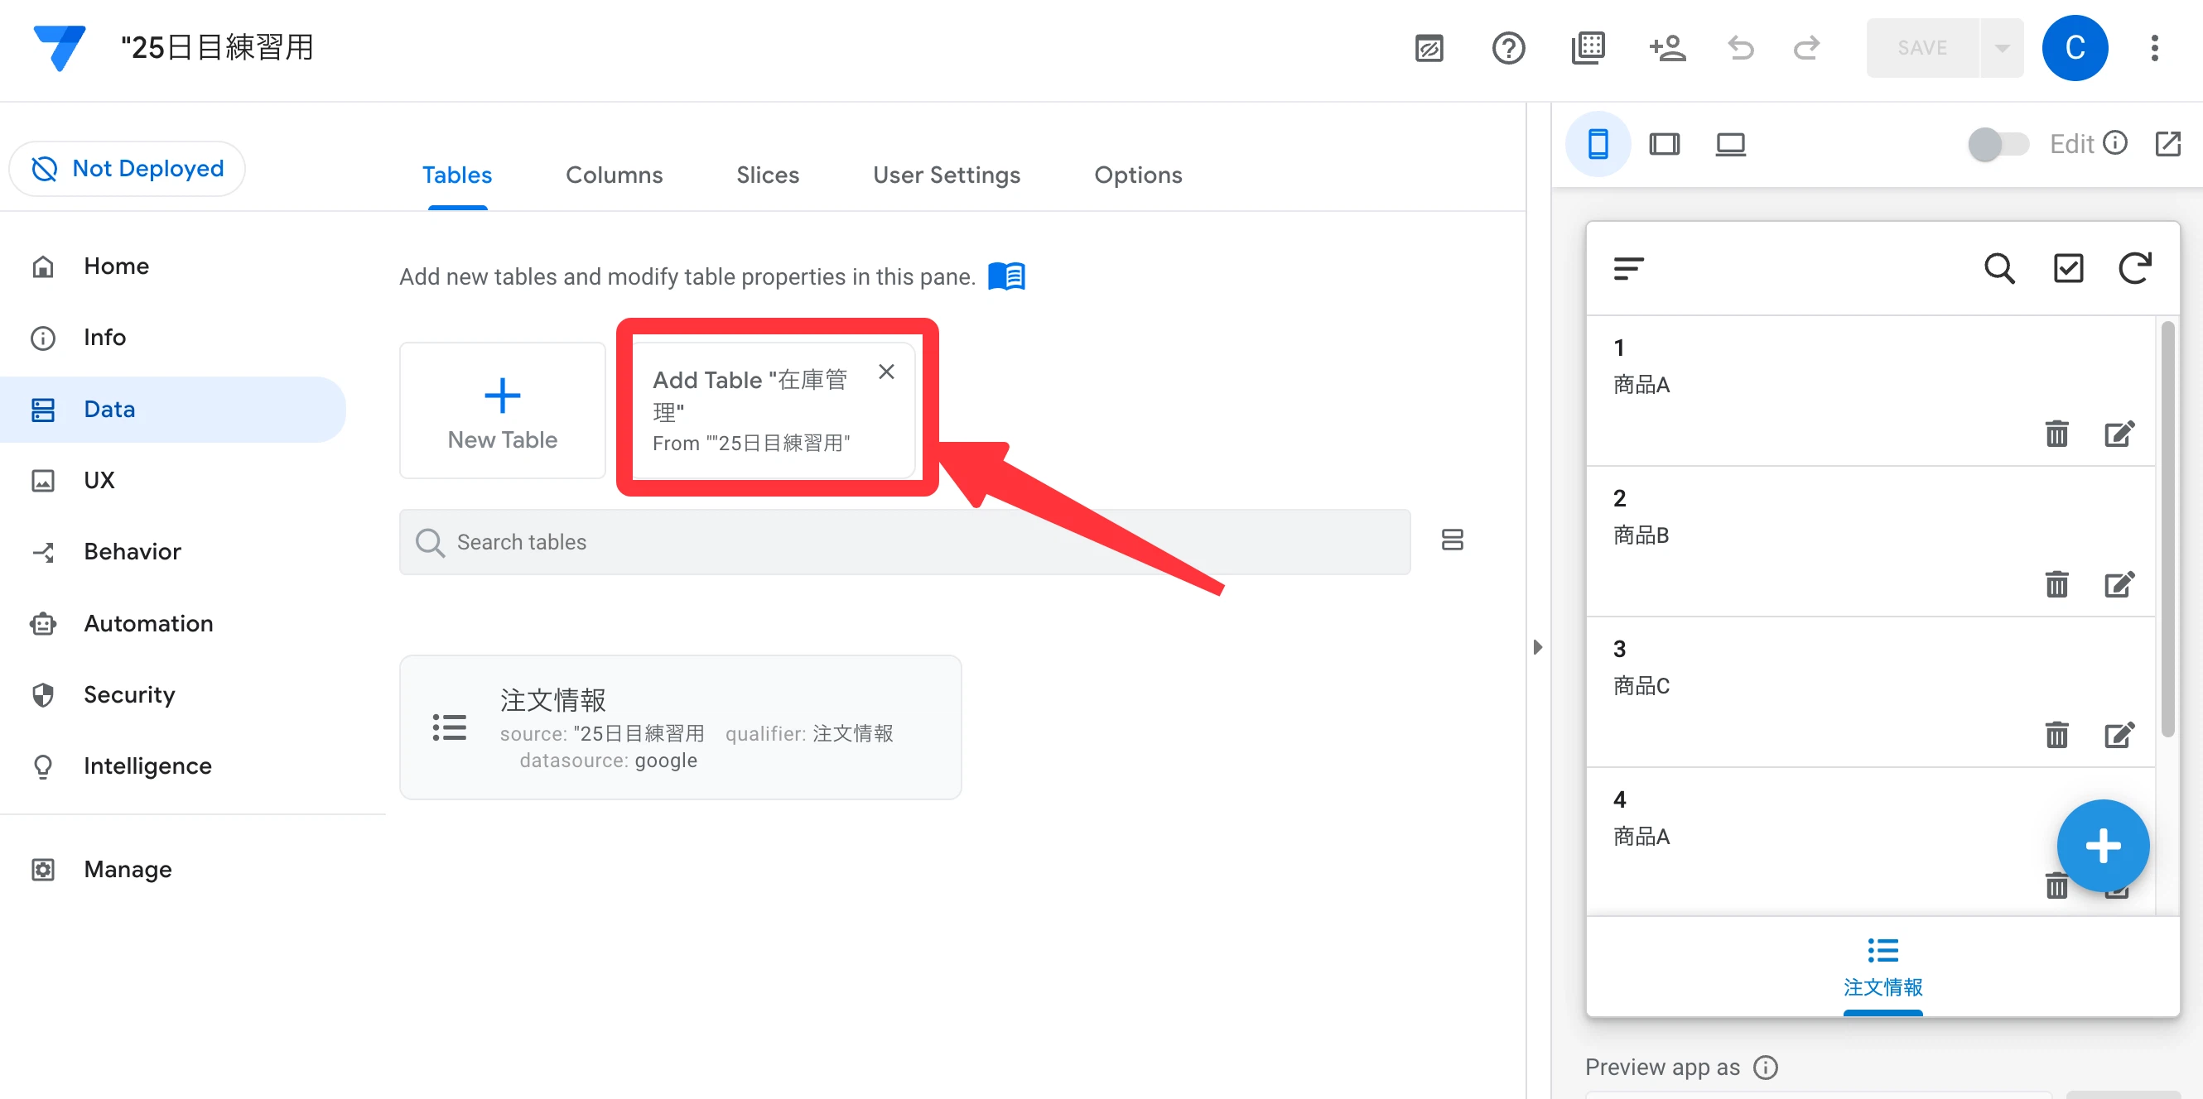Switch to the Slices tab
The height and width of the screenshot is (1099, 2203).
[x=767, y=175]
